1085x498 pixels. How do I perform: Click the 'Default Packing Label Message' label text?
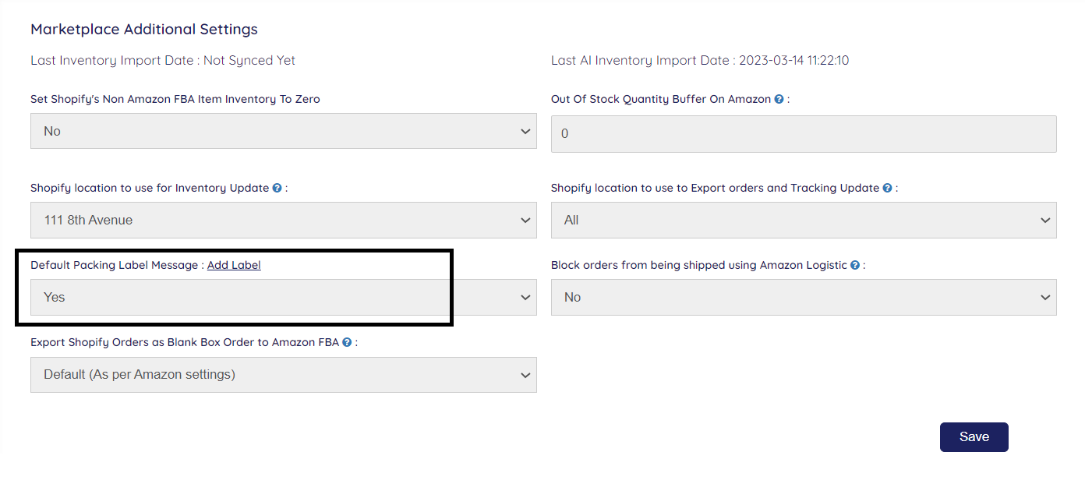click(114, 266)
